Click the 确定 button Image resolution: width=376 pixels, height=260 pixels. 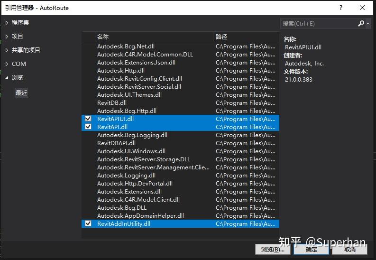(311, 250)
